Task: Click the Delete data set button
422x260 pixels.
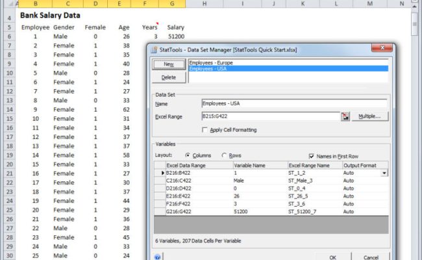Action: (x=169, y=77)
